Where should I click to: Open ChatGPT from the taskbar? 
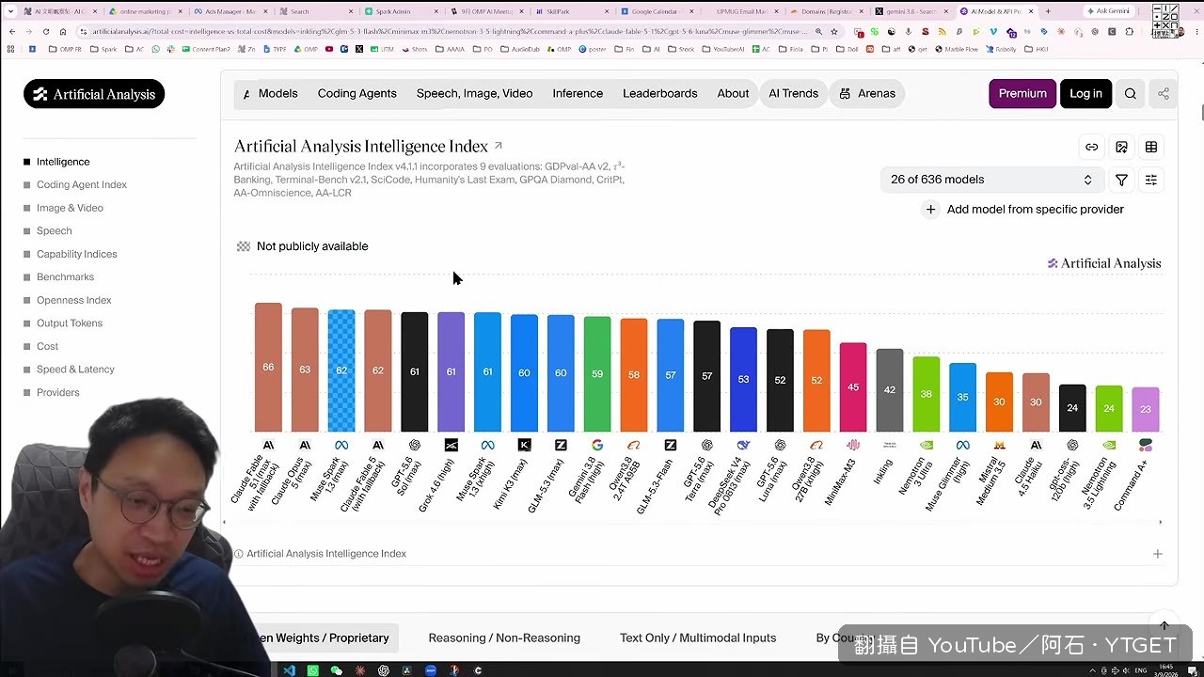(384, 670)
